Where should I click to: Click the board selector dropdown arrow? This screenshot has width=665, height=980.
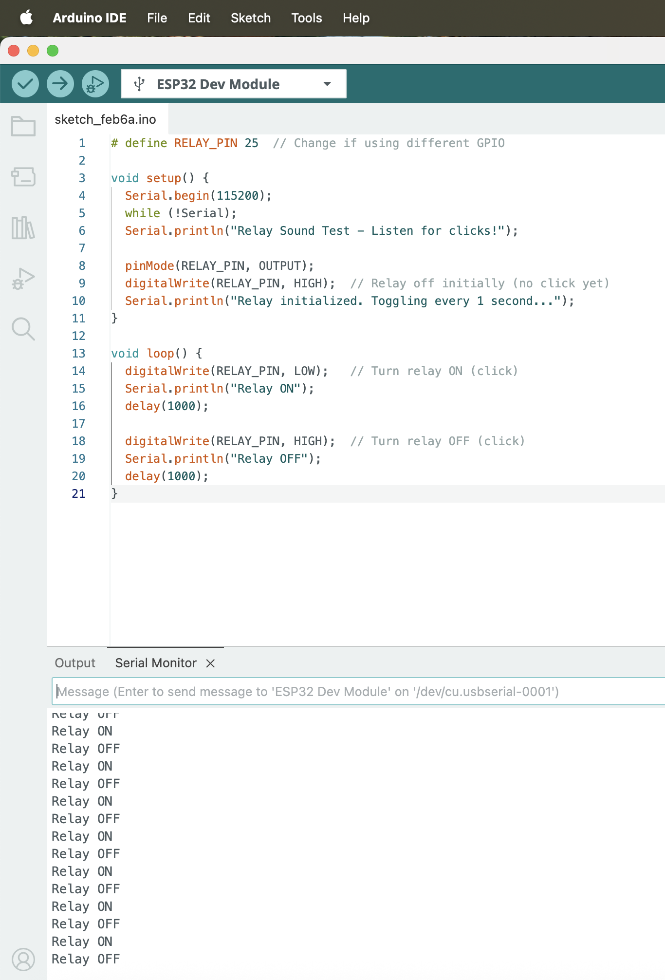pyautogui.click(x=327, y=84)
